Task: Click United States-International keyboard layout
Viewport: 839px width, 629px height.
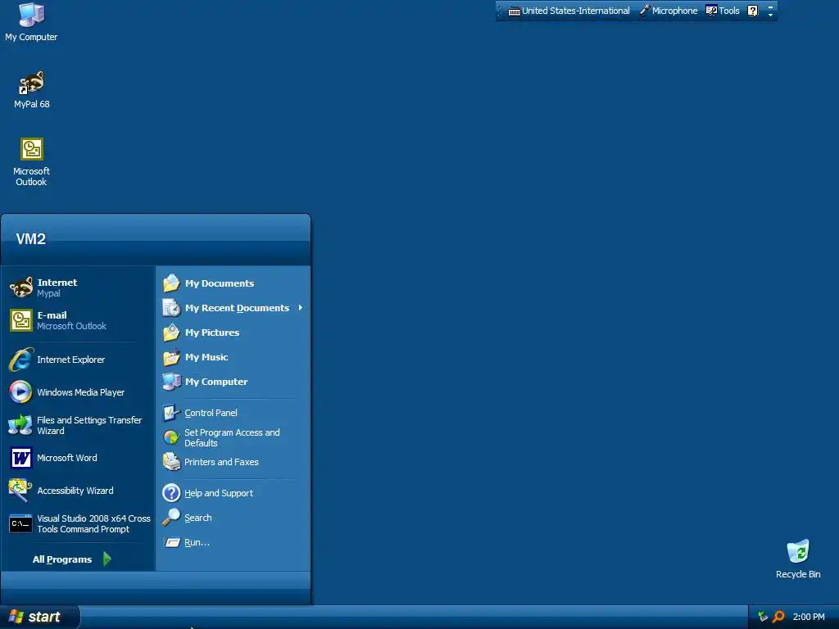Action: [x=569, y=11]
